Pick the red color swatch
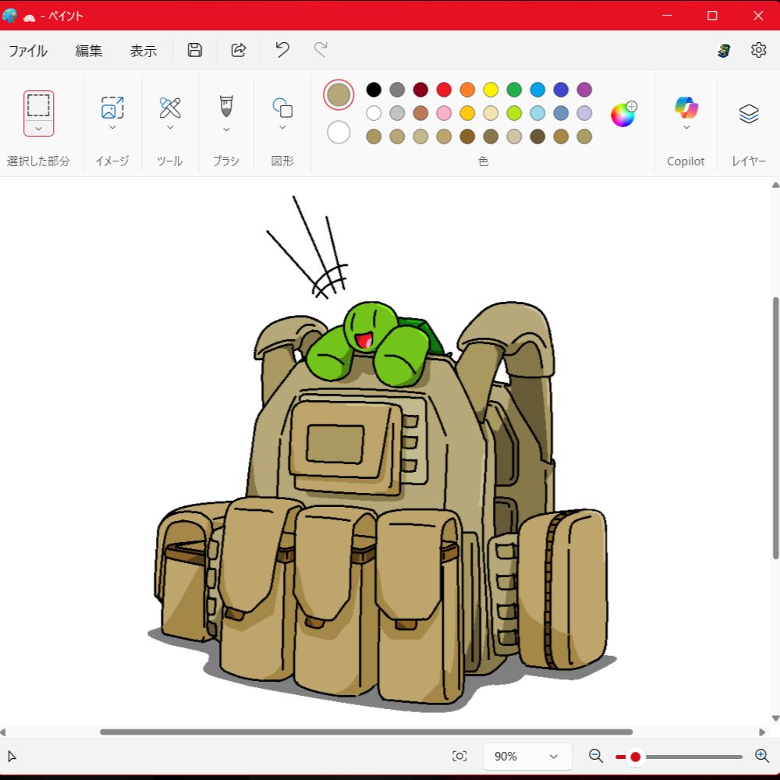 [444, 90]
